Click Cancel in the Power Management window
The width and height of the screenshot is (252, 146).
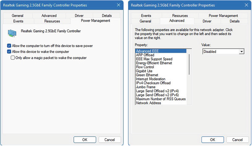point(110,140)
